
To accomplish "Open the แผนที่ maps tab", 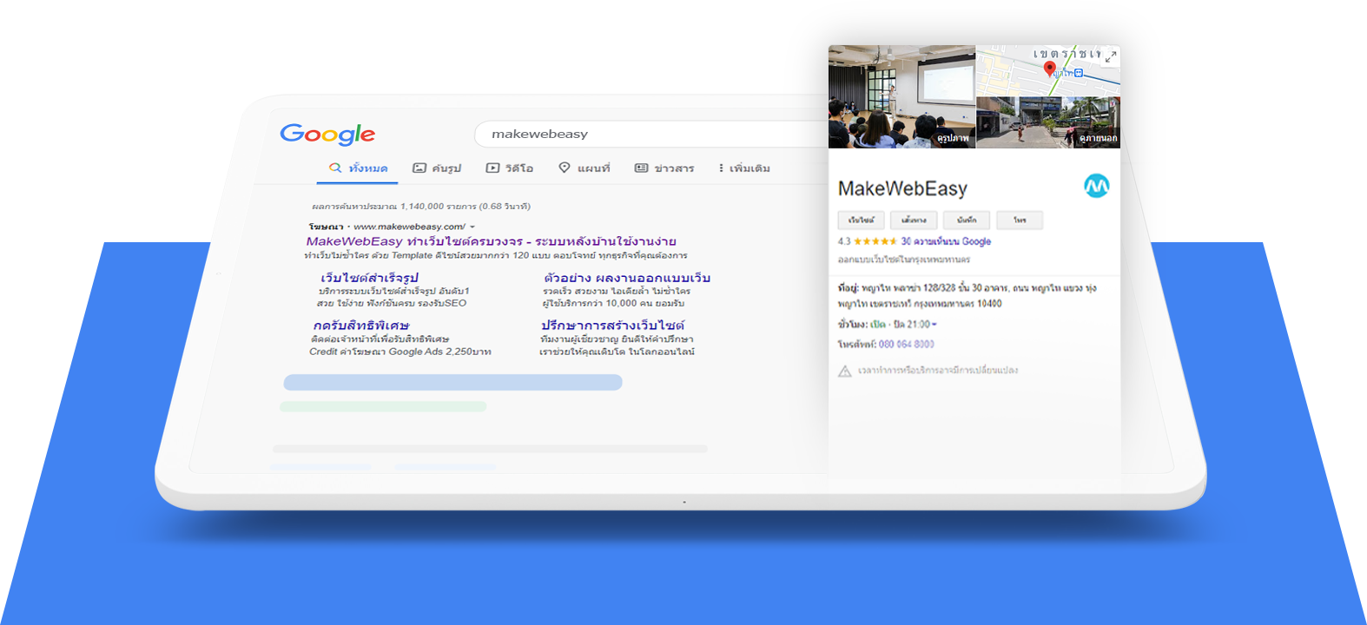I will click(x=584, y=168).
